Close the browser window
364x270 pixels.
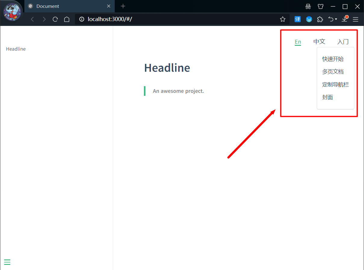click(357, 6)
